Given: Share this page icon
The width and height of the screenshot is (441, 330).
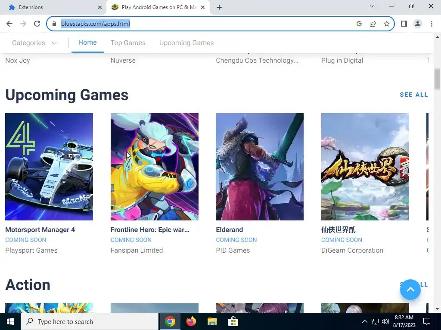Looking at the screenshot, I should (373, 24).
